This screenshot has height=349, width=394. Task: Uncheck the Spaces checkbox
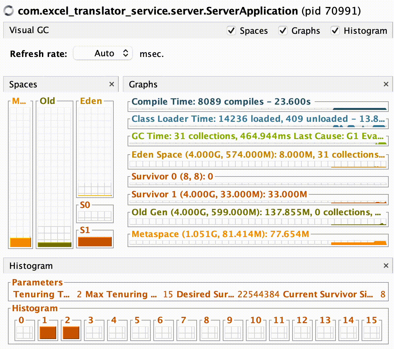(x=231, y=31)
